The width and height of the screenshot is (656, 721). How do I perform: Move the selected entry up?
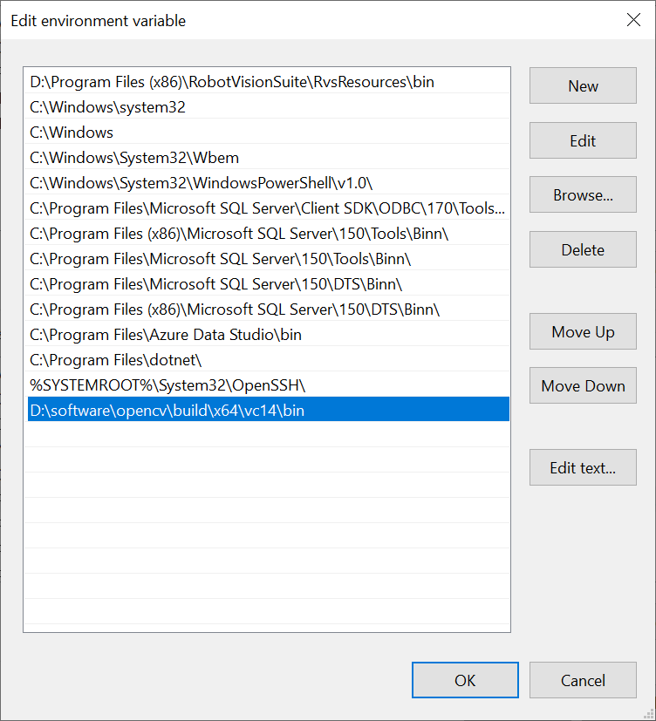(583, 331)
